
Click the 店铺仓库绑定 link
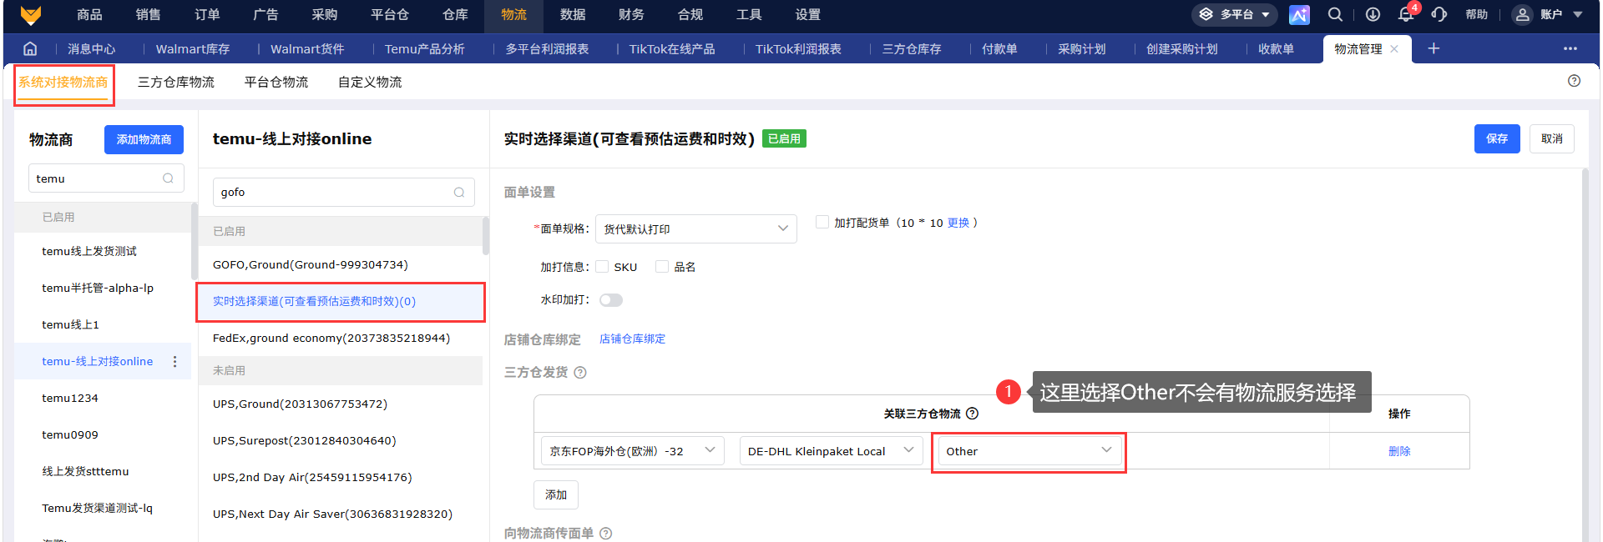pos(632,339)
